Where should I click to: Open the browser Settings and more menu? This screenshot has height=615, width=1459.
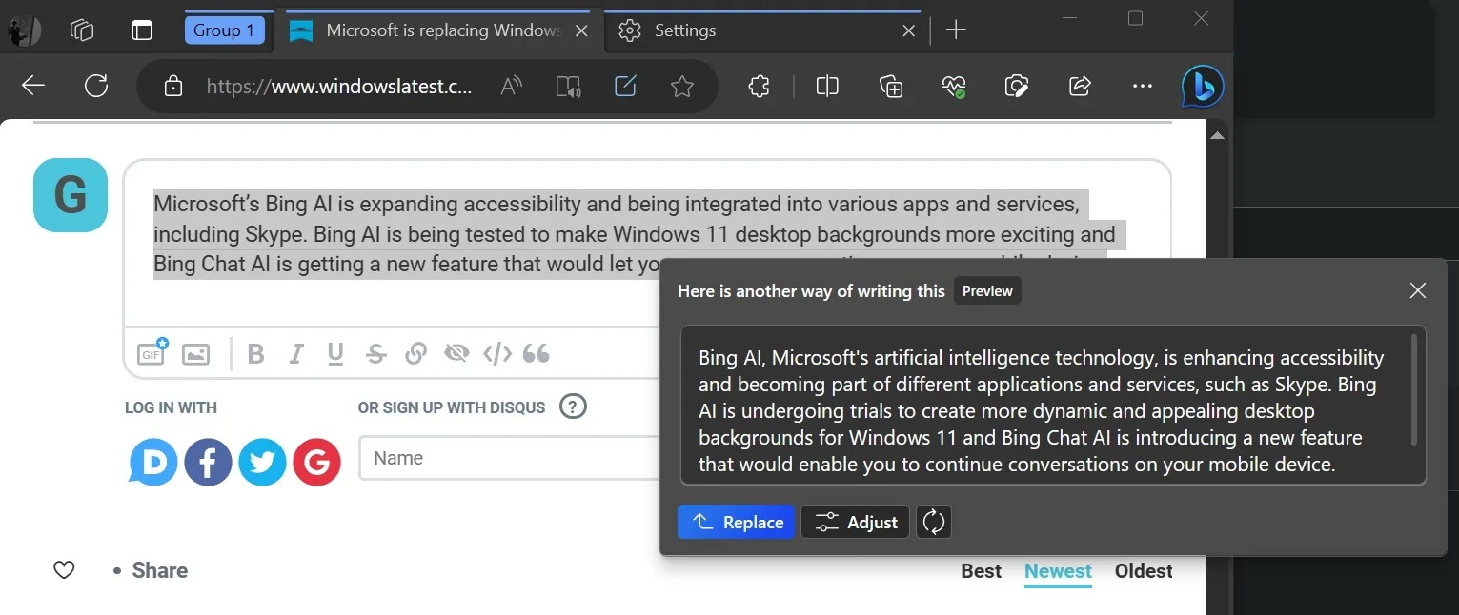(1142, 87)
